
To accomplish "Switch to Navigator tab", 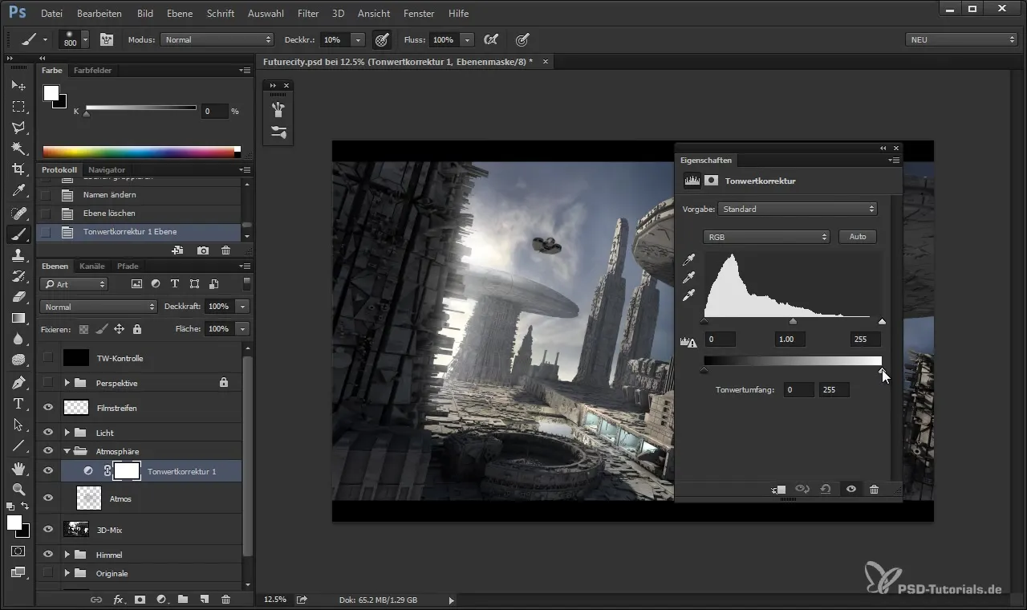I will click(x=107, y=169).
